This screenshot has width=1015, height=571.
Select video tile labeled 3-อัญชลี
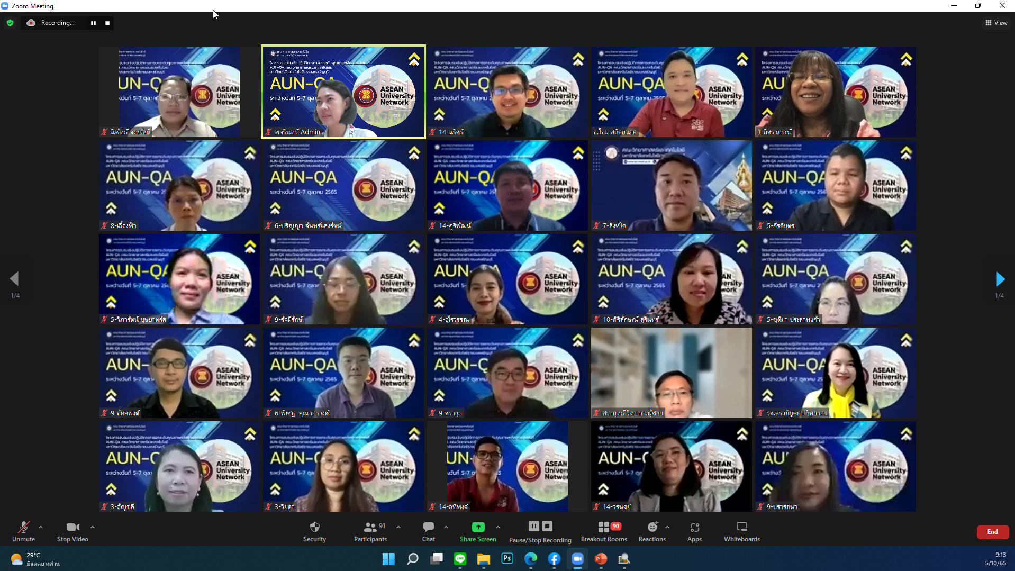[179, 466]
